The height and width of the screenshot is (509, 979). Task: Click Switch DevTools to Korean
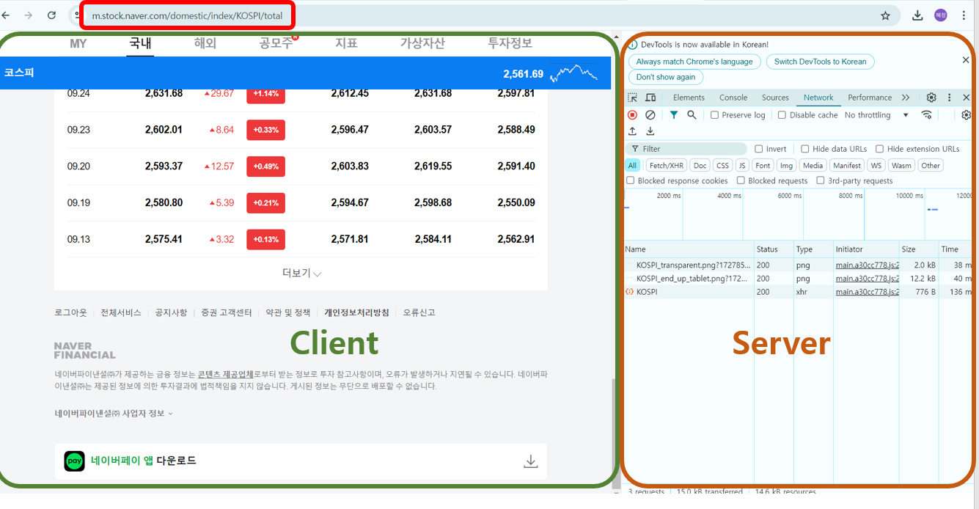coord(820,62)
